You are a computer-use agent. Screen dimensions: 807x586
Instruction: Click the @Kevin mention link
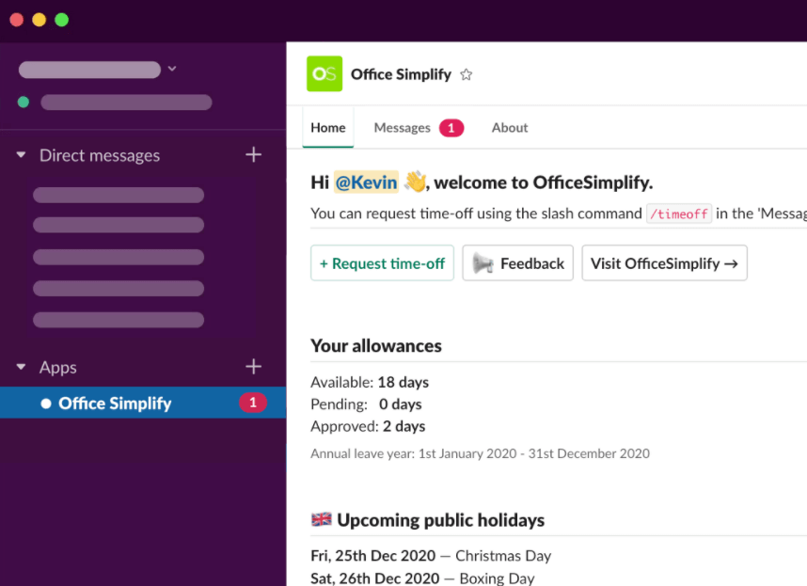tap(367, 182)
